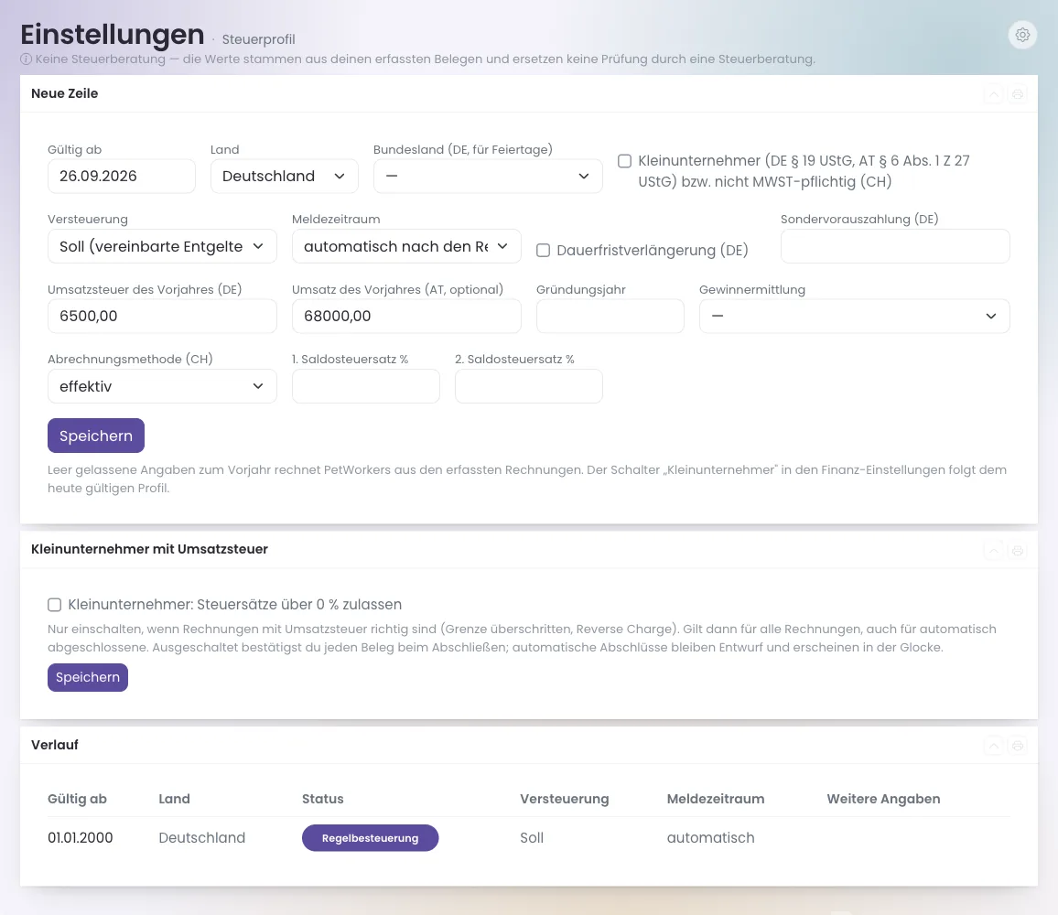Tick the Kleinunternehmer (DE § 19 UStG) checkbox

point(625,161)
